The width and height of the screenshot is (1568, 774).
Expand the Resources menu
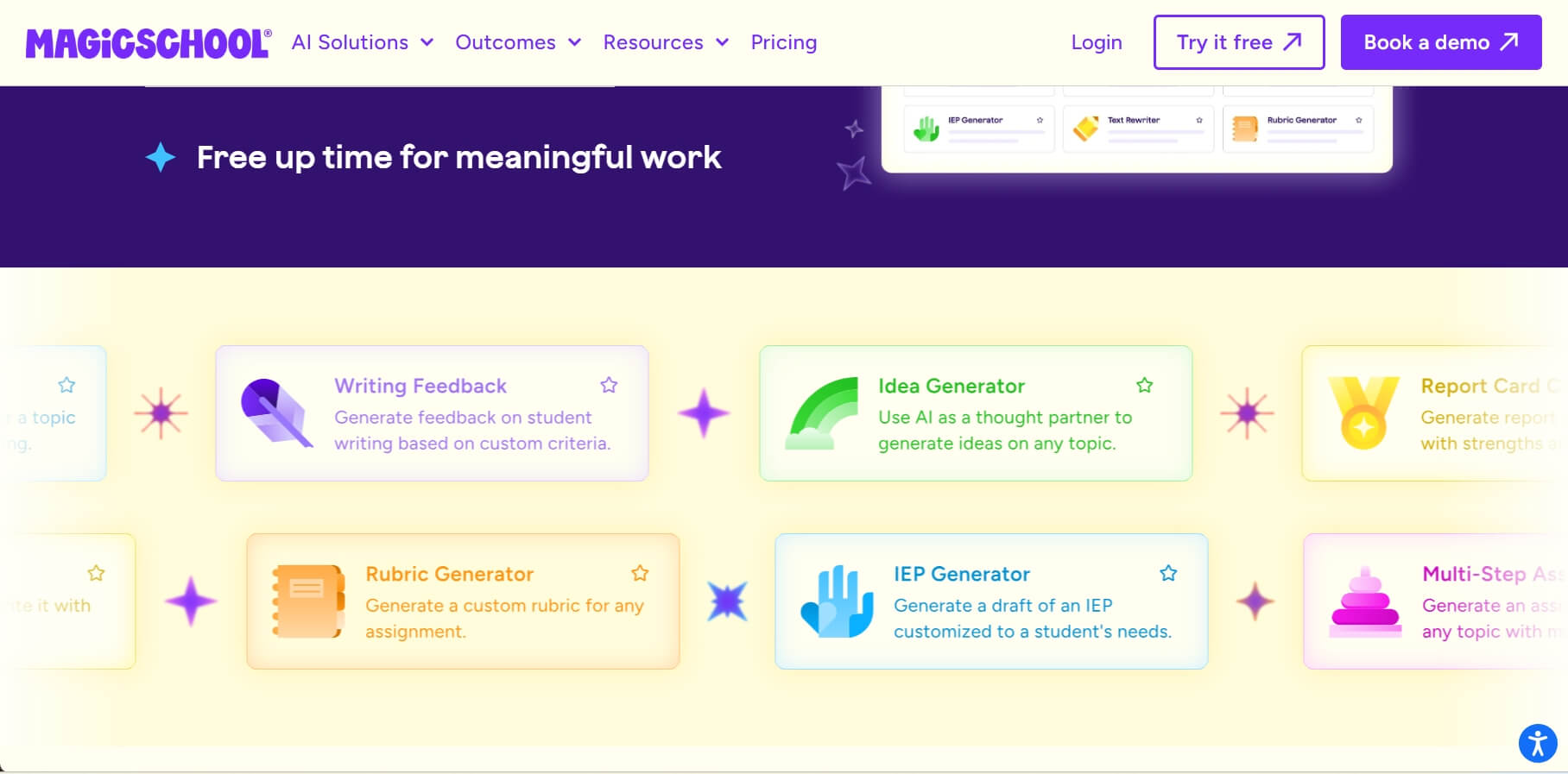666,42
